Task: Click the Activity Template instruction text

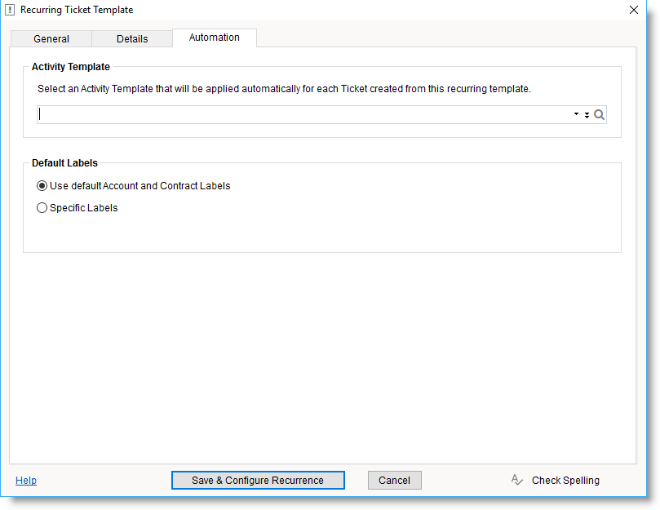Action: coord(284,89)
